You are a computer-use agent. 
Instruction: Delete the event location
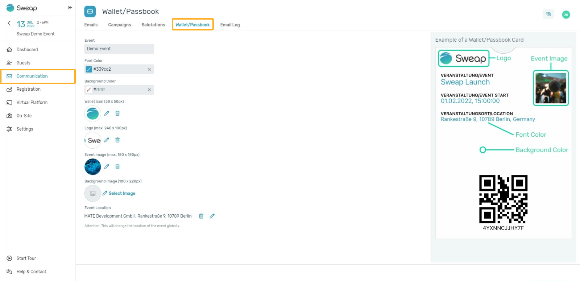201,216
